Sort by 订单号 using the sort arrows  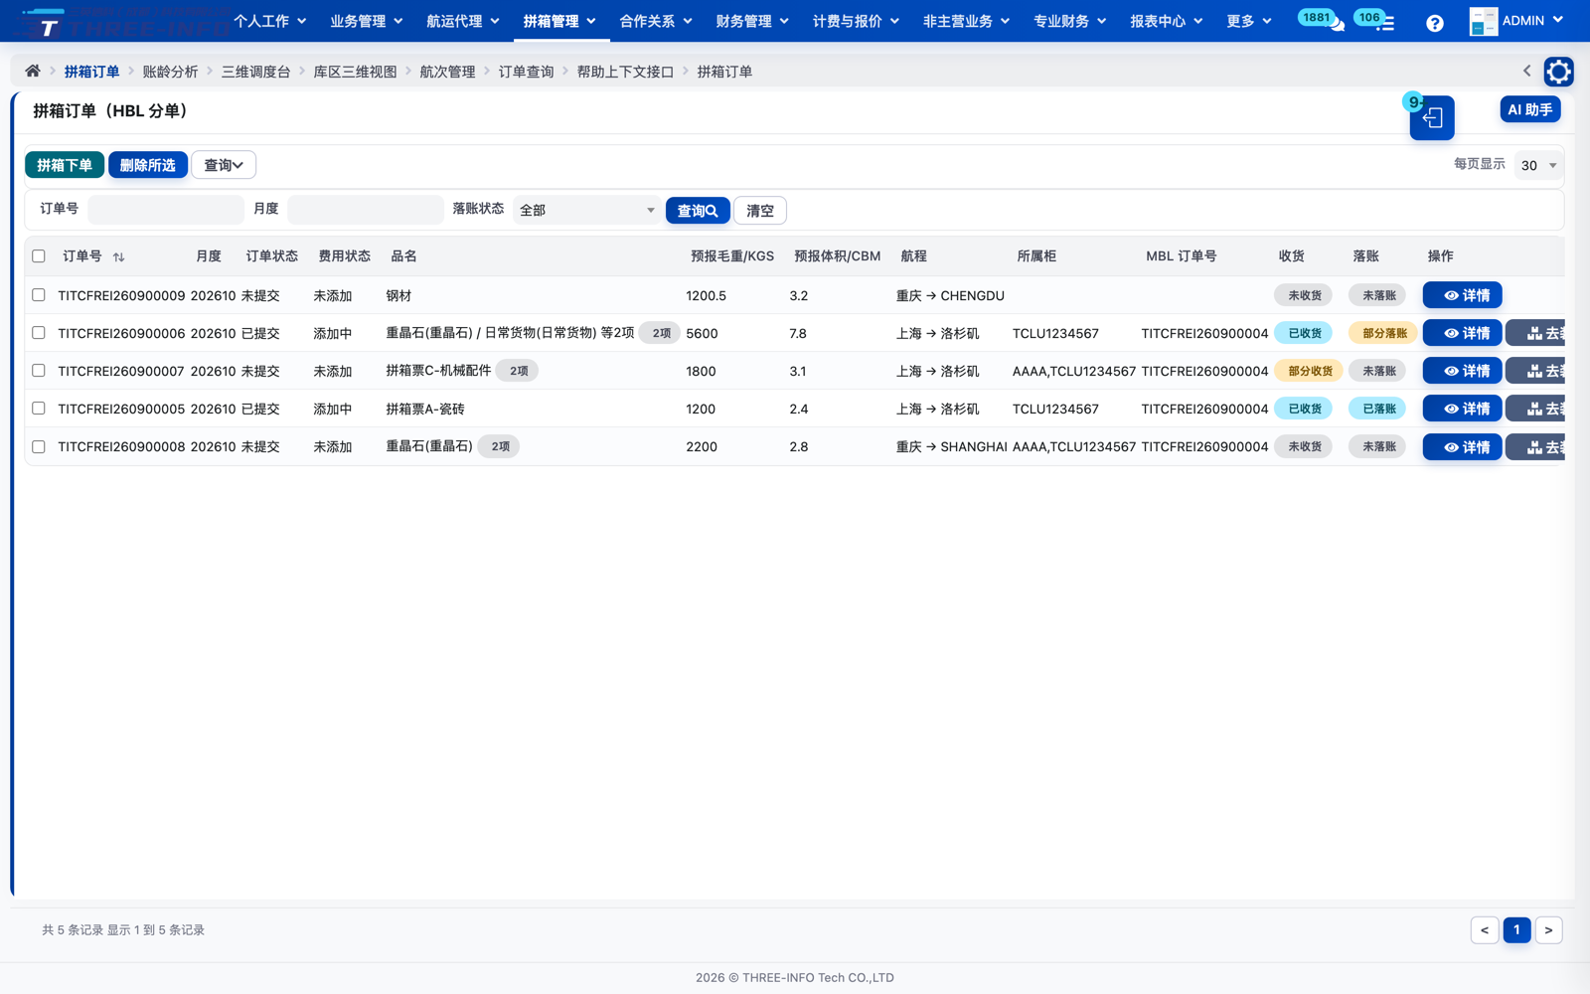[118, 256]
